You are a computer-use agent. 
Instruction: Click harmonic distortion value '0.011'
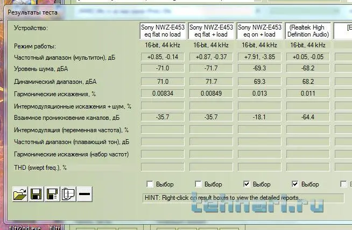coord(308,94)
